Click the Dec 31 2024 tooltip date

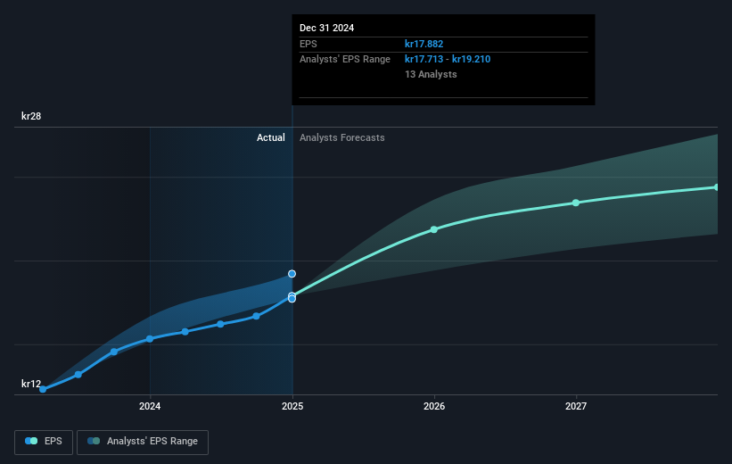click(x=327, y=28)
